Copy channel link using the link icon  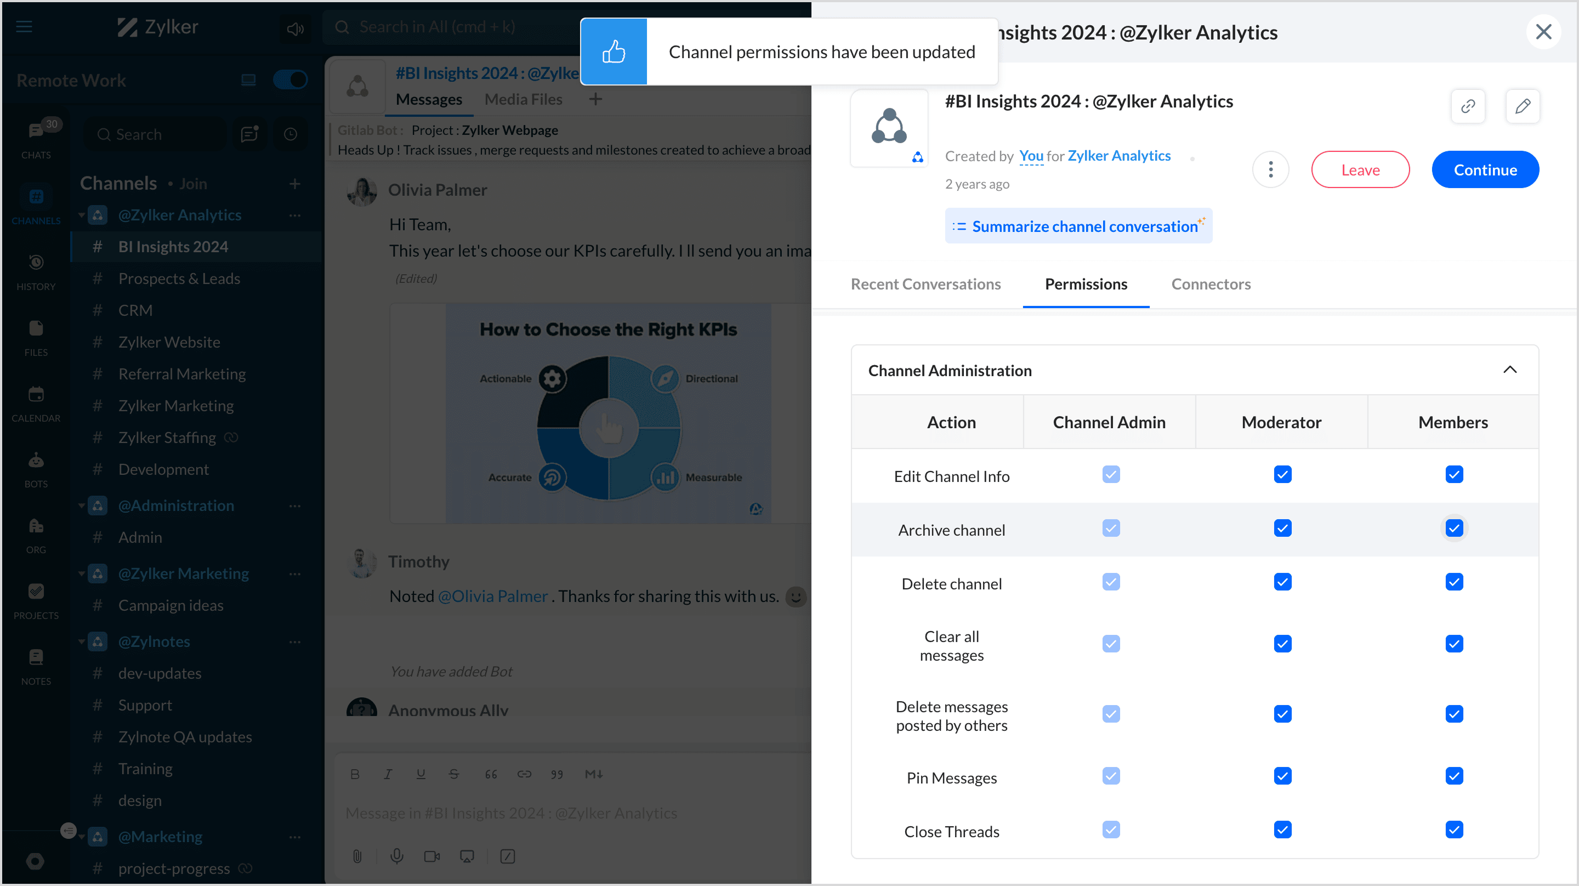(1468, 106)
